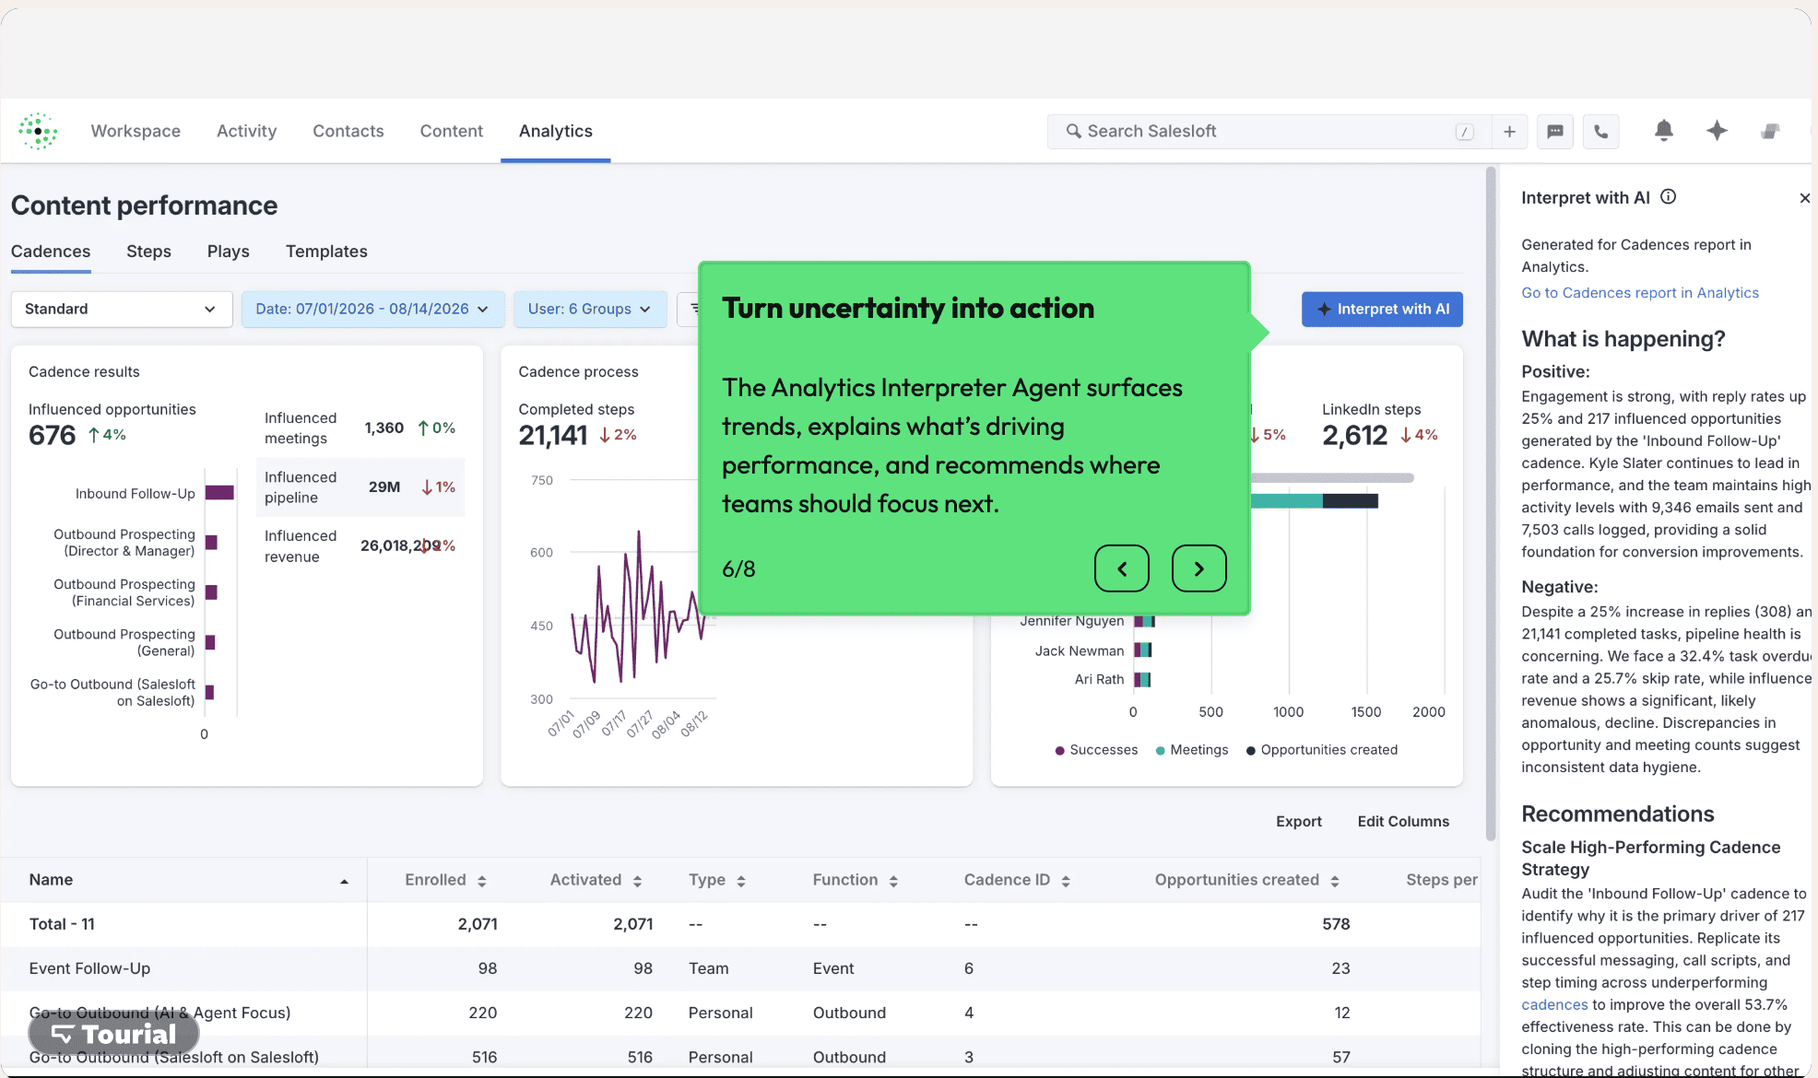The image size is (1818, 1078).
Task: Open Event Follow-Up cadence row
Action: point(740,968)
